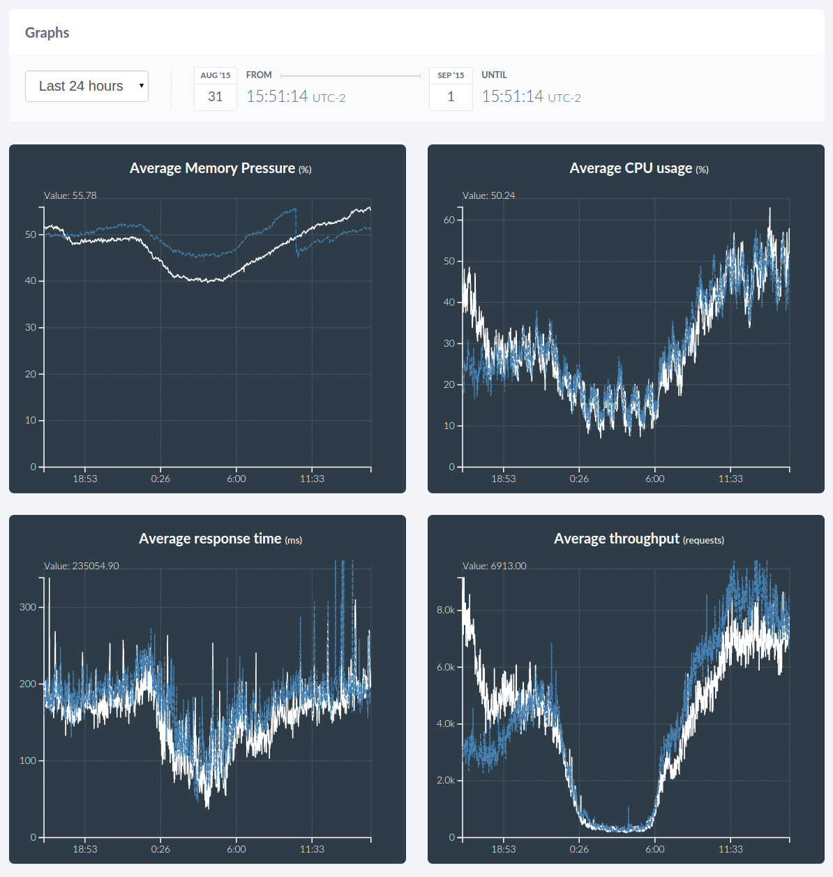Open the Last 24 hours dropdown
Viewport: 833px width, 877px height.
[87, 86]
